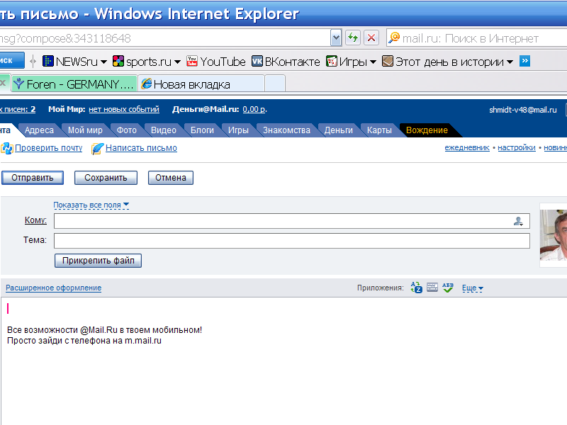Open a blank new browser tab
Viewport: 567px width, 425px height.
(275, 84)
